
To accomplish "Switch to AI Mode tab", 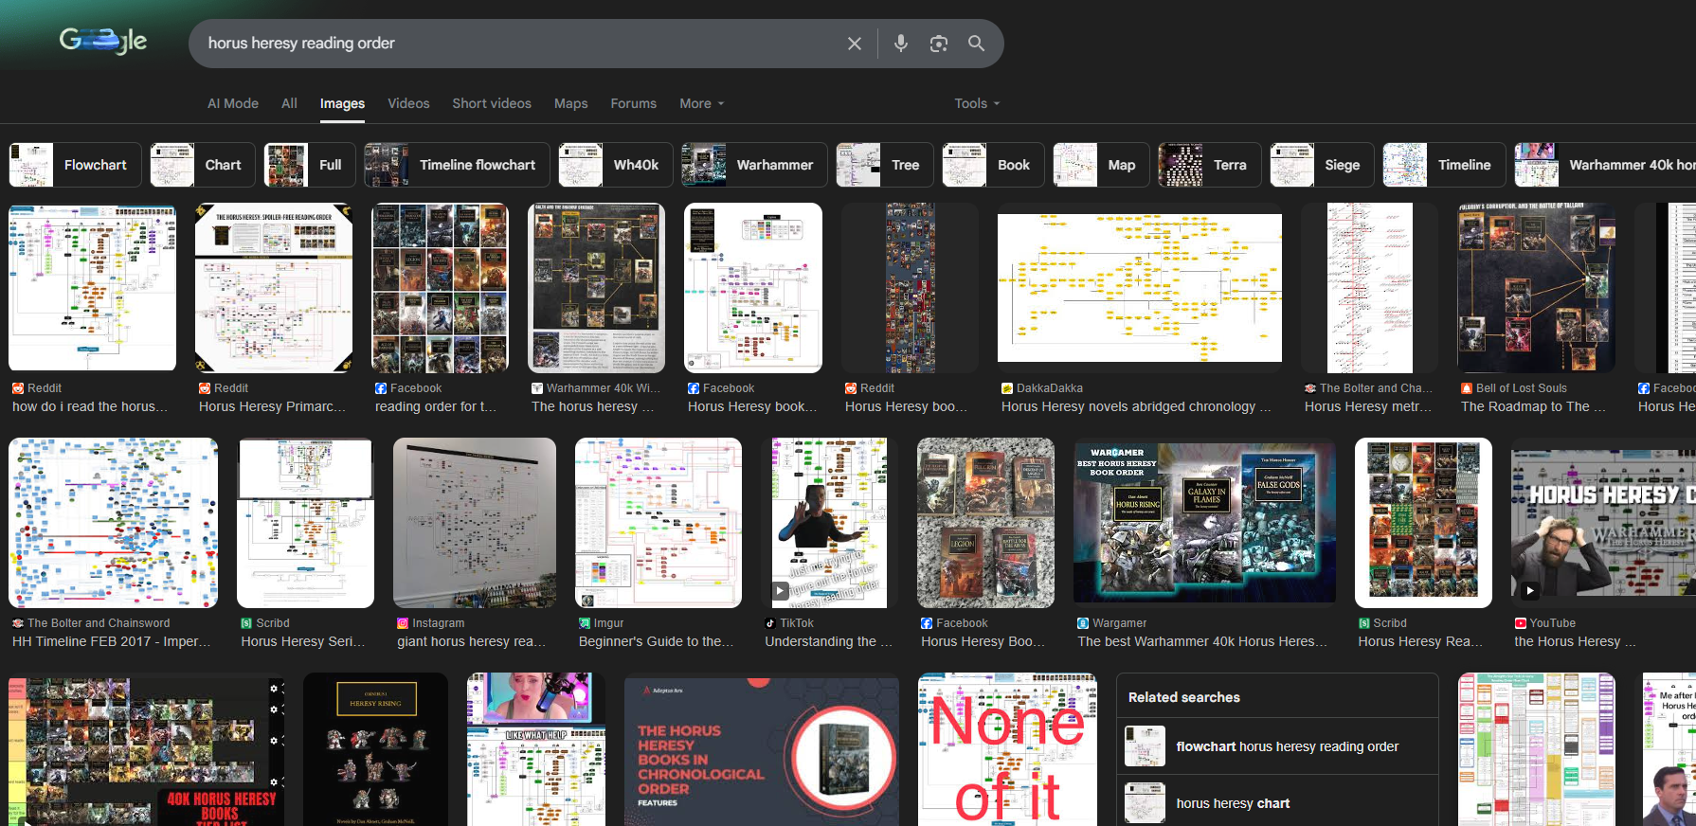I will pyautogui.click(x=233, y=103).
